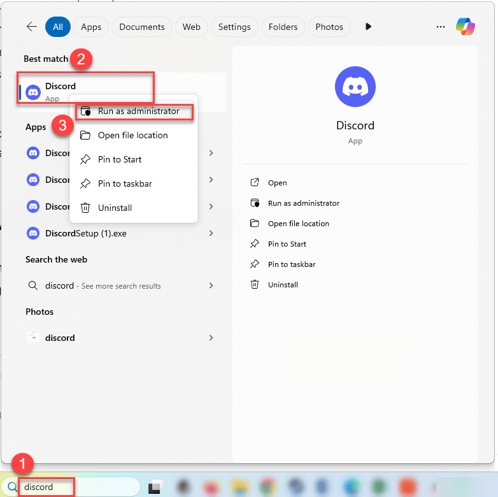Open the Copilot icon at top right

(466, 27)
